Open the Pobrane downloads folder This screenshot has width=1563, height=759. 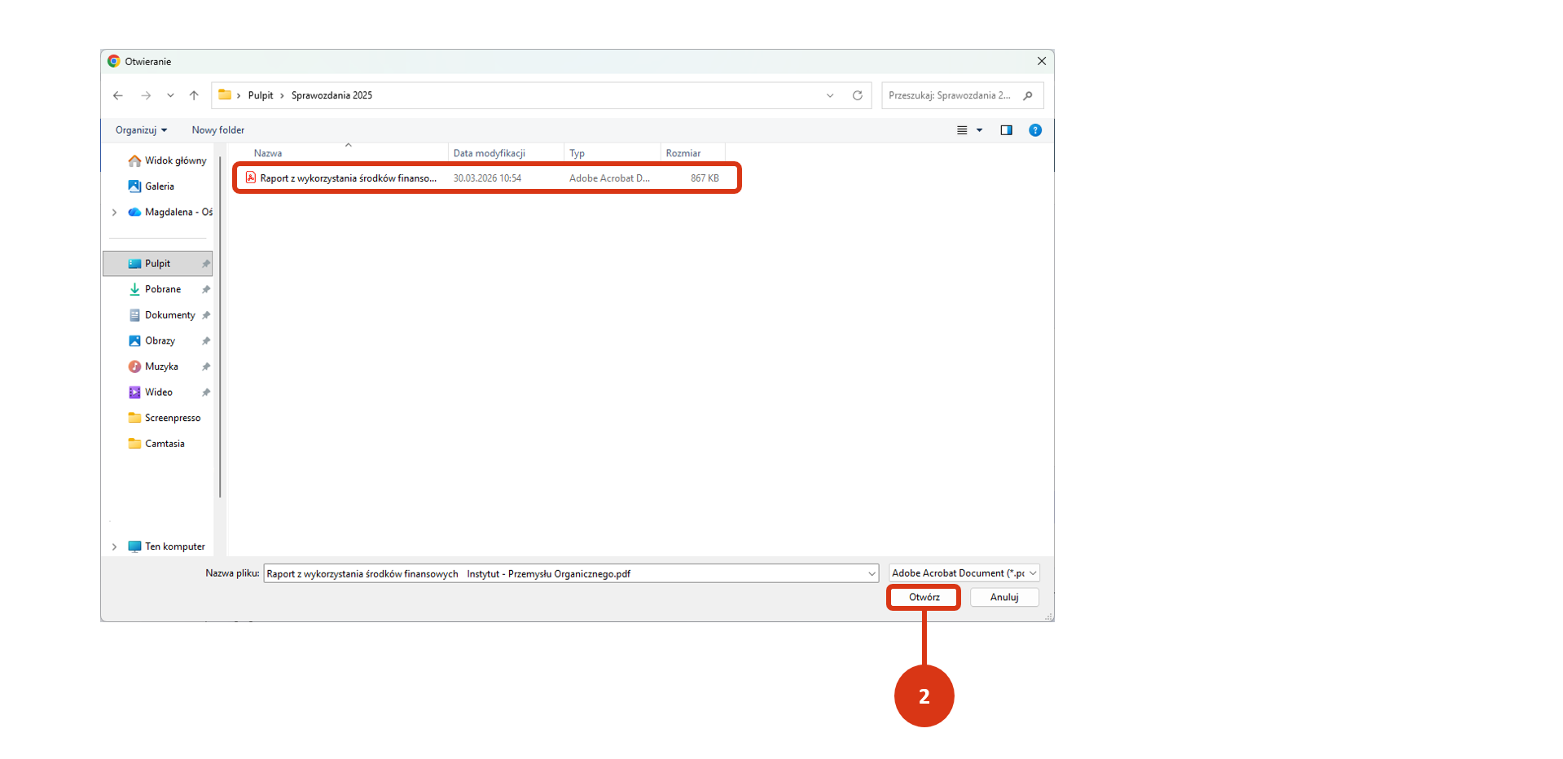coord(163,289)
